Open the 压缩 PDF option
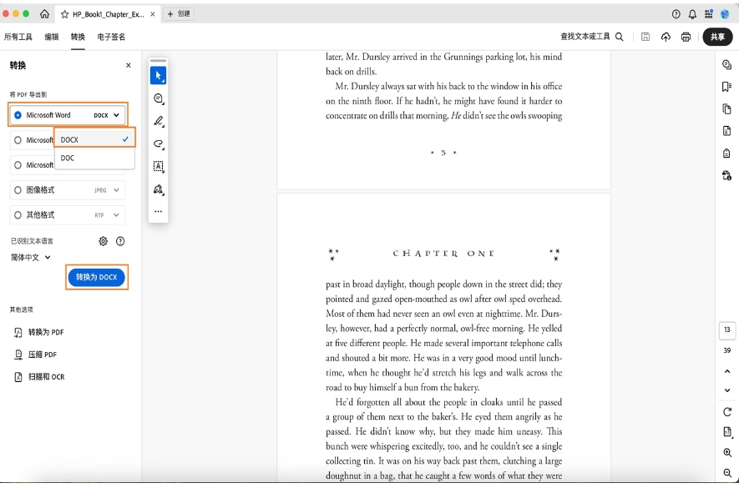Screen dimensions: 749x493 point(35,355)
